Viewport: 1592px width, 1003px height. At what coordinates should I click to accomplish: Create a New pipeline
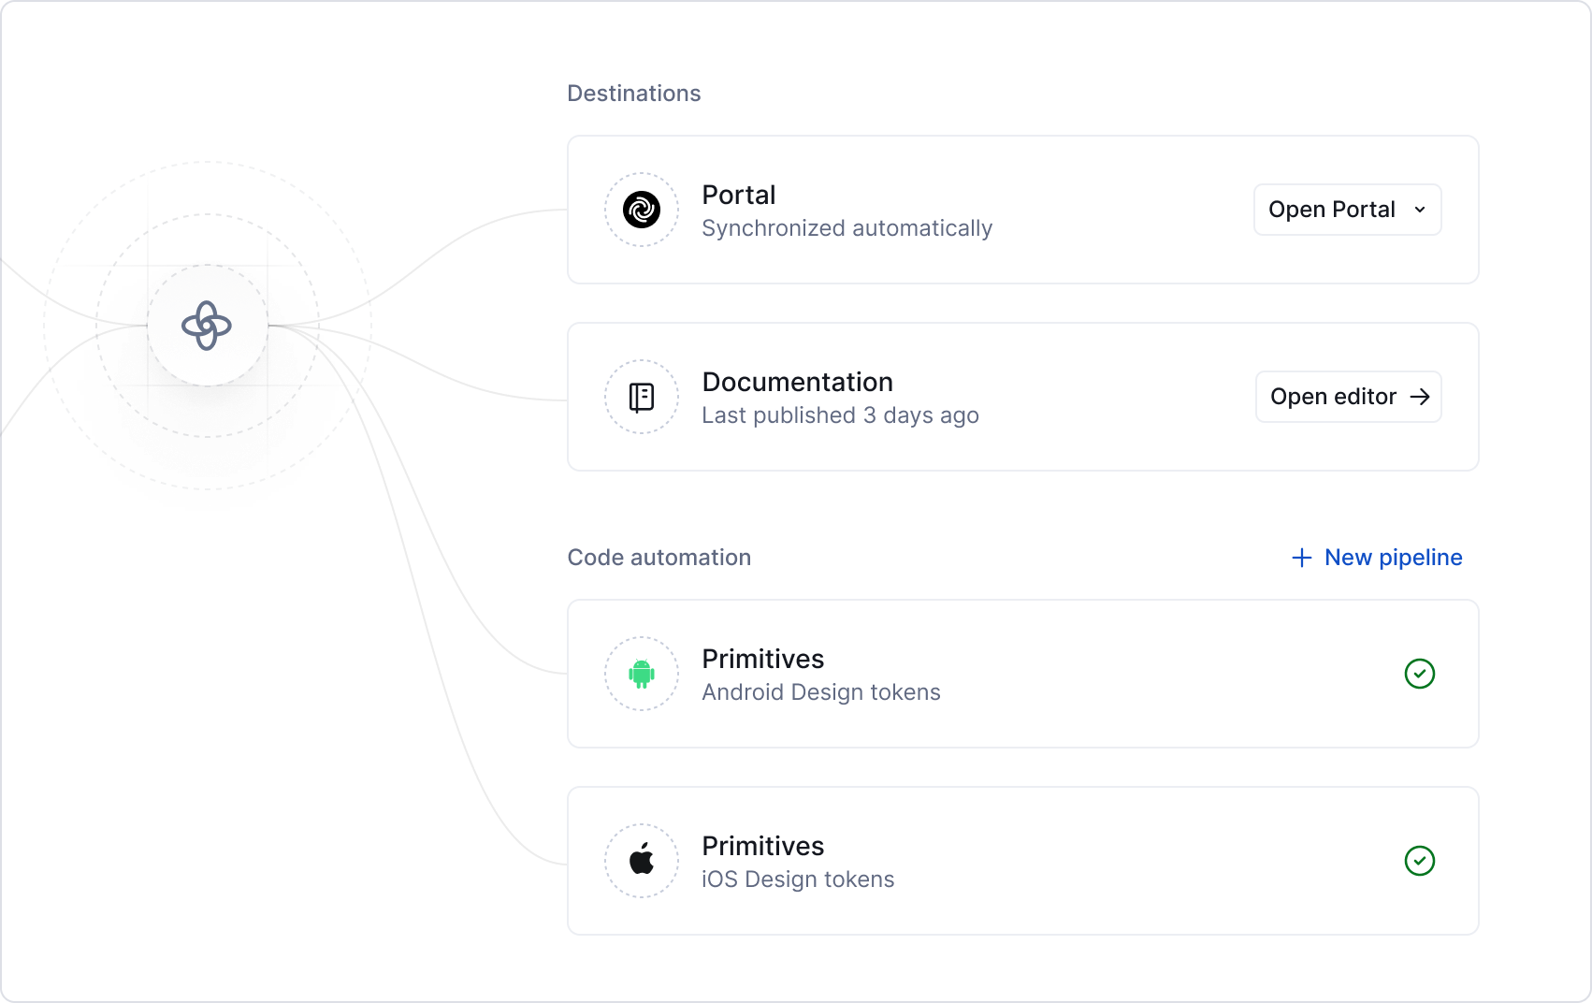click(1376, 557)
